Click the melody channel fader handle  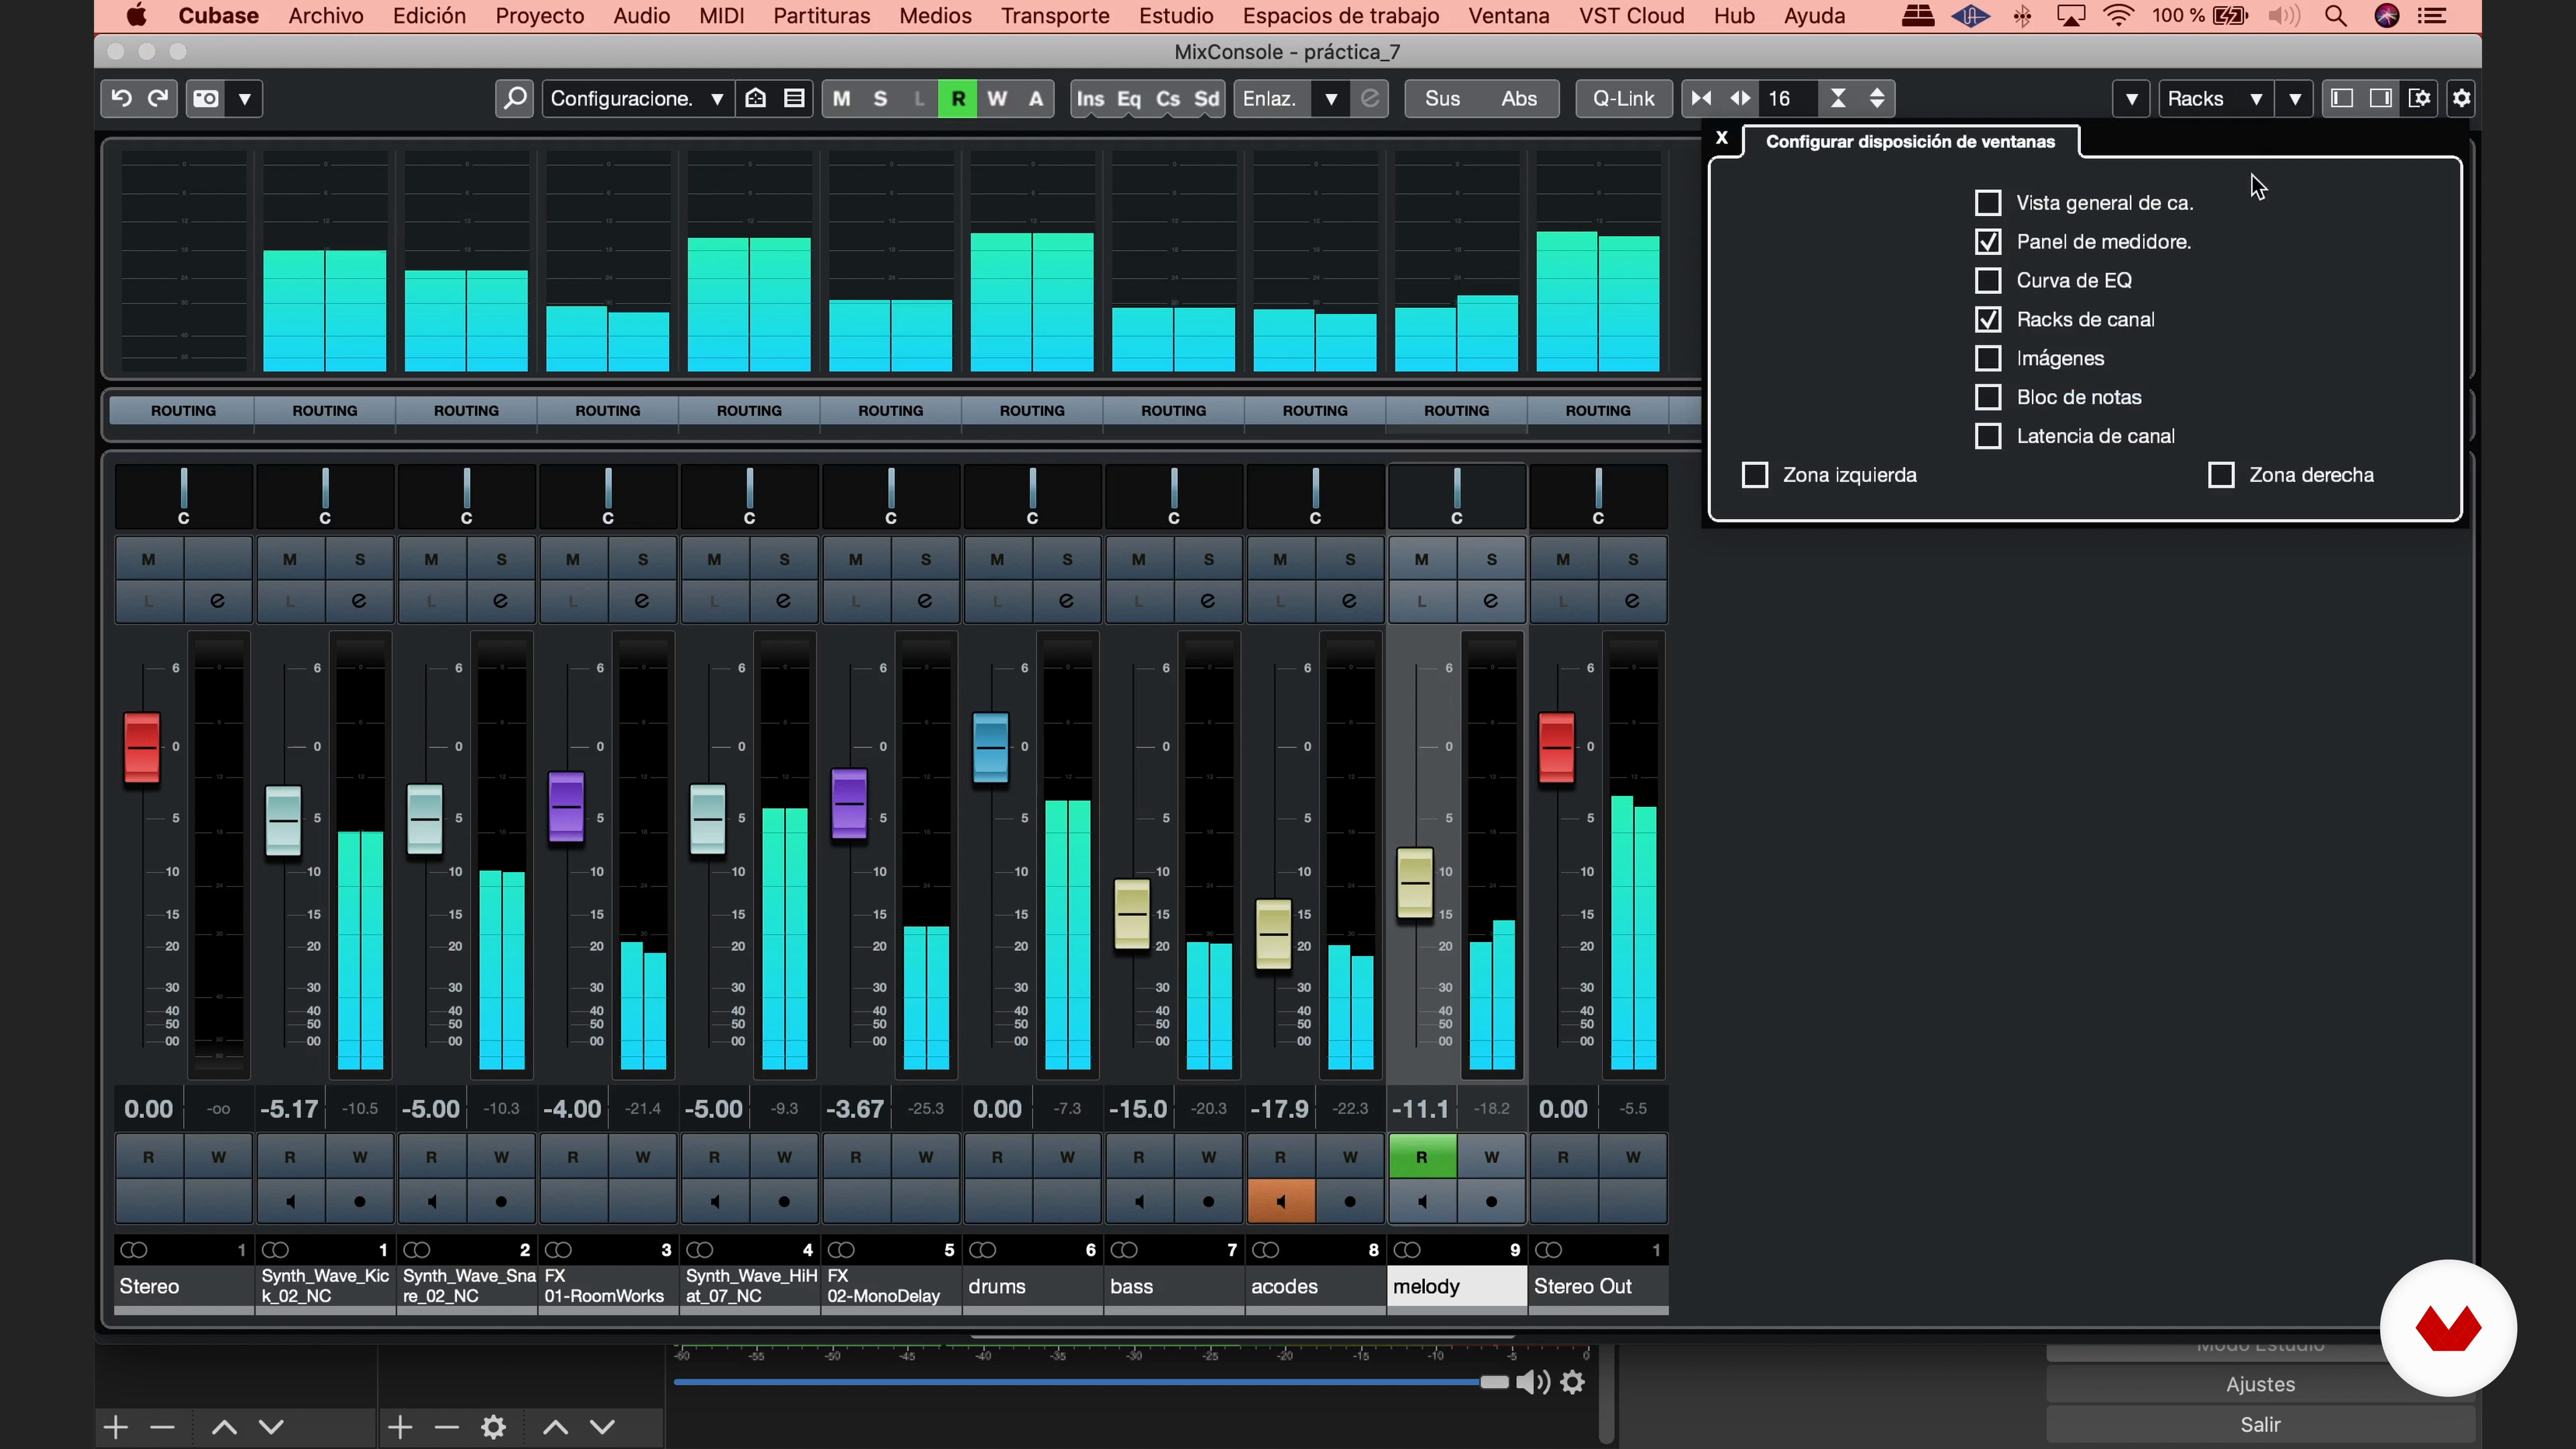coord(1415,883)
